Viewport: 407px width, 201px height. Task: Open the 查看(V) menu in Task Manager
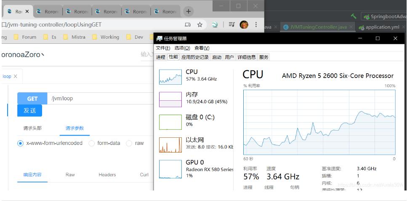tap(202, 48)
